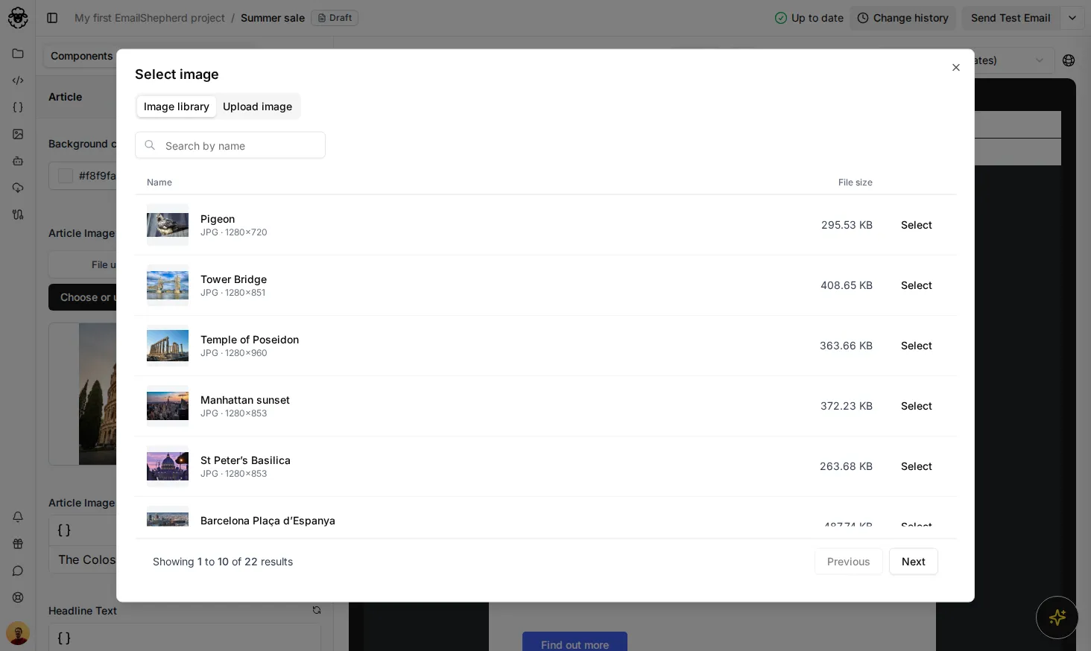
Task: Expand the Send Test Email dropdown arrow
Action: (x=1072, y=18)
